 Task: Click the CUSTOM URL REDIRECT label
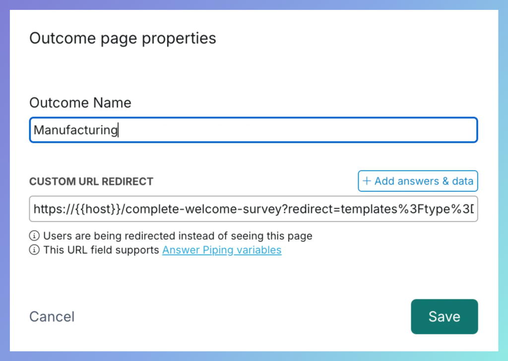point(91,181)
